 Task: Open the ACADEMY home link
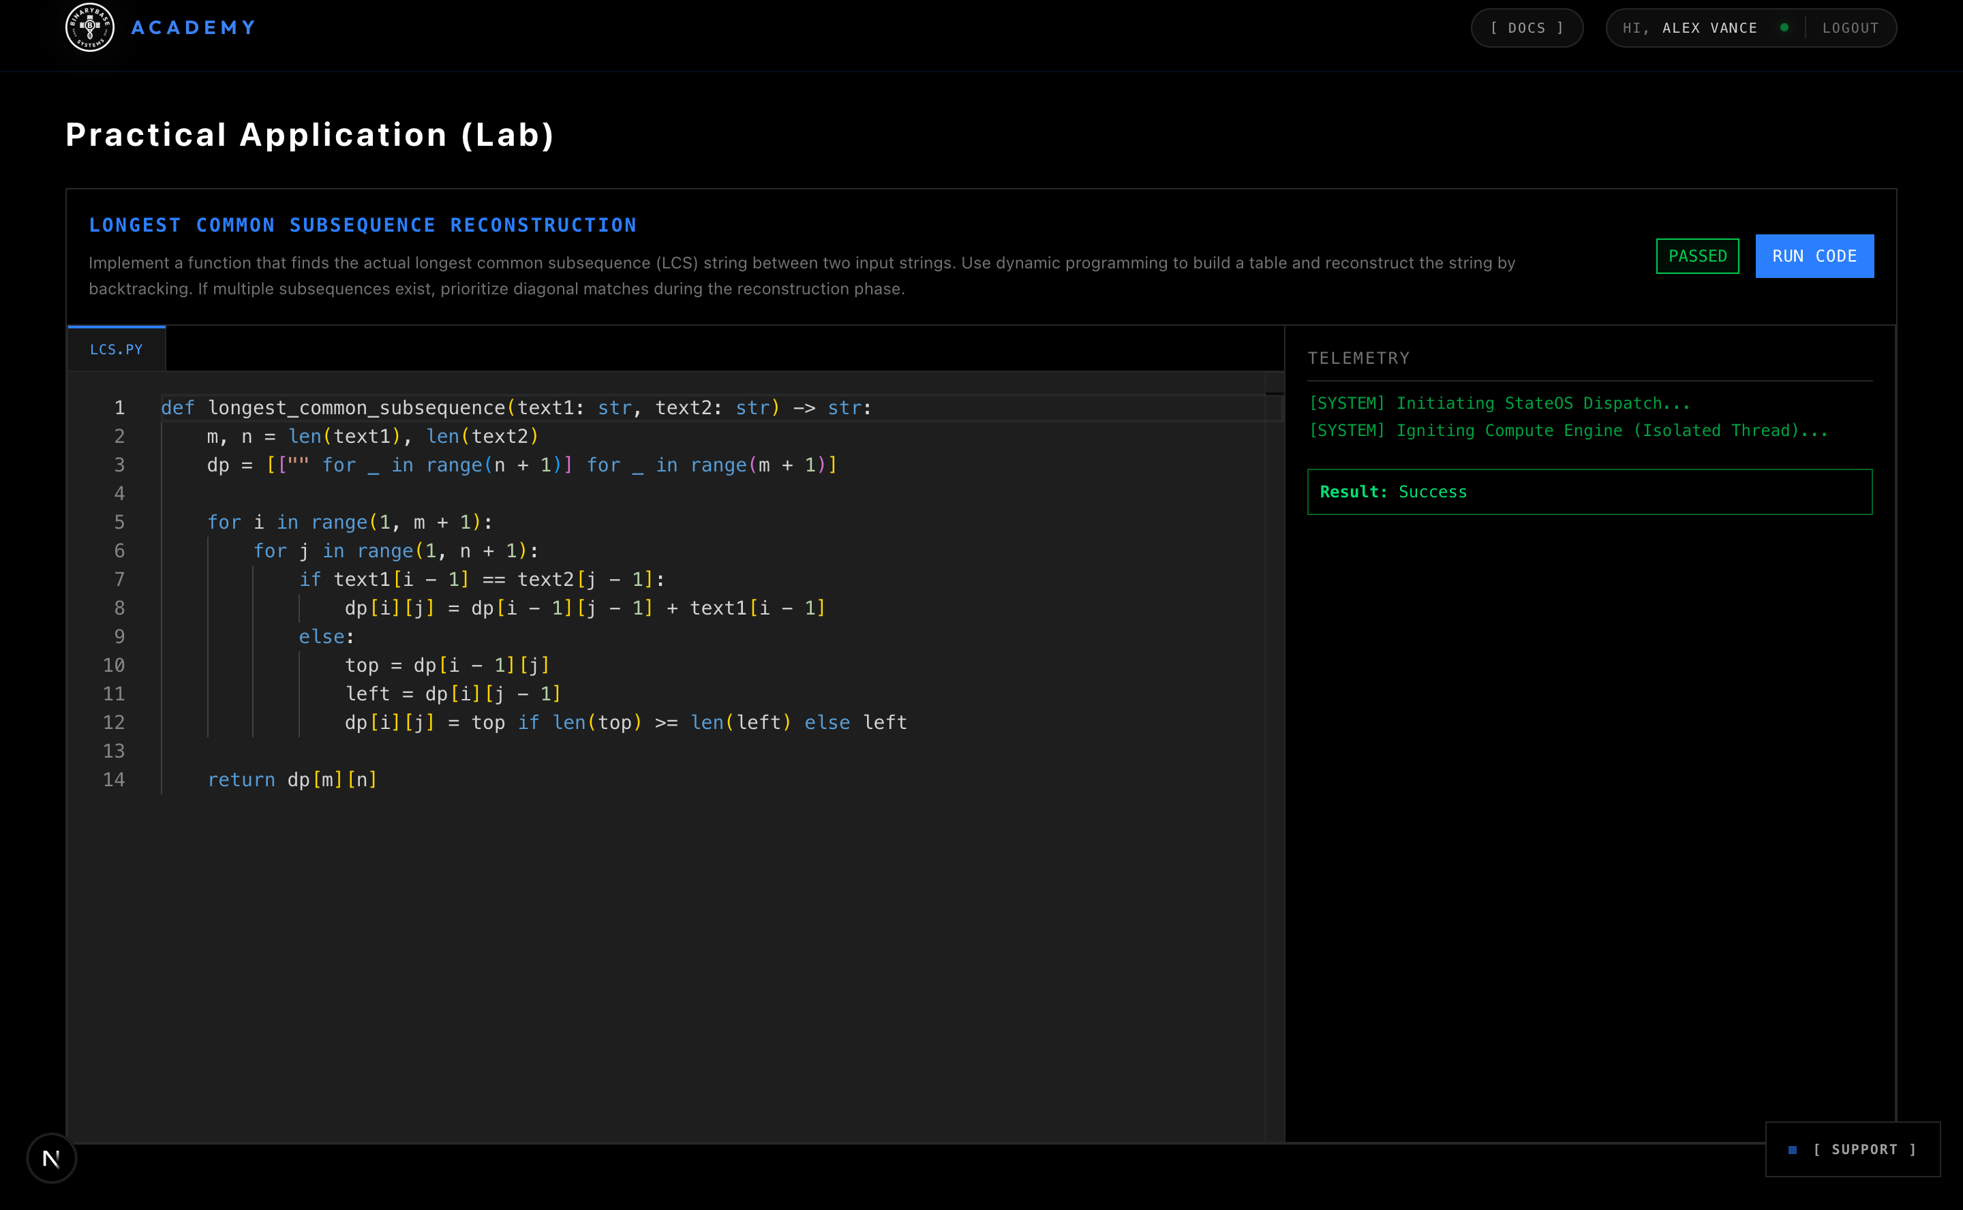point(194,28)
